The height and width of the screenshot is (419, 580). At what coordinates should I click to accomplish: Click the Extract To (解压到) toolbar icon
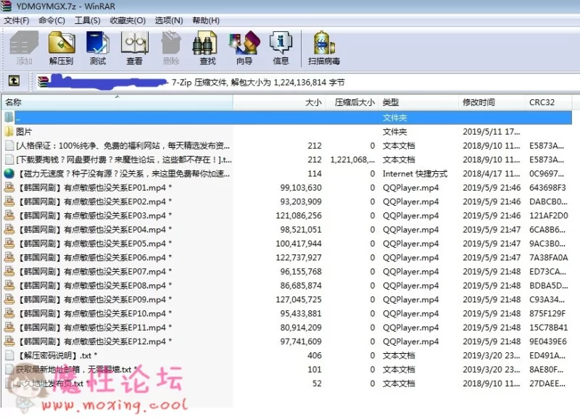62,43
